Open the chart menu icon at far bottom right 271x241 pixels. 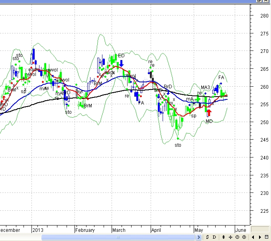(267, 237)
